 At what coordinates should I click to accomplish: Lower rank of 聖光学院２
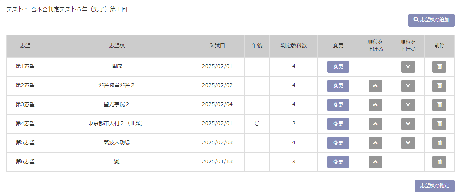pos(408,105)
